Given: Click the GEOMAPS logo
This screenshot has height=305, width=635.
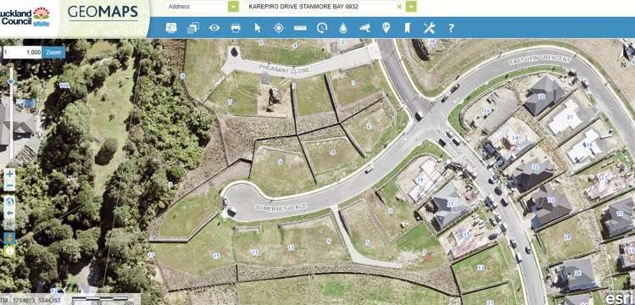Looking at the screenshot, I should pyautogui.click(x=103, y=14).
